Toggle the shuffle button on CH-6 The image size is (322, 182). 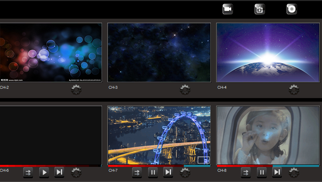[28, 172]
